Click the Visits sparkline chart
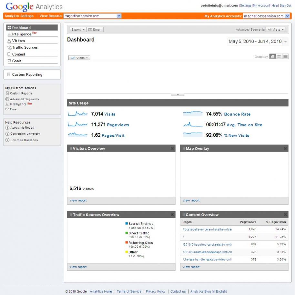 point(77,113)
